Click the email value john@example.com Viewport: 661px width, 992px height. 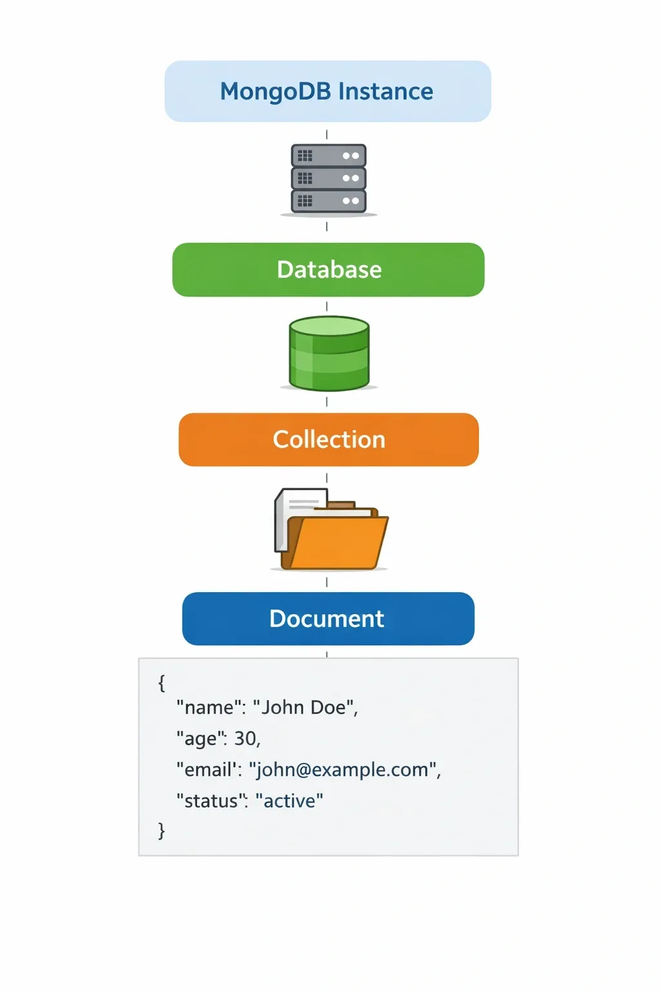342,769
